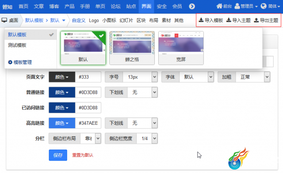
Task: Open the 已访问链接 color picker
Action: click(62, 108)
